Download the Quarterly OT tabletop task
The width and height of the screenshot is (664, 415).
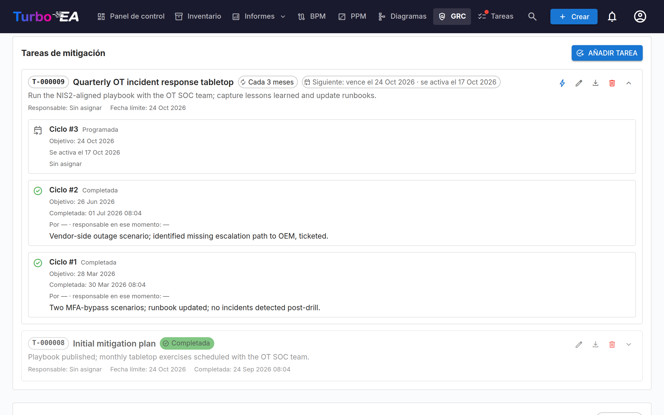point(596,83)
